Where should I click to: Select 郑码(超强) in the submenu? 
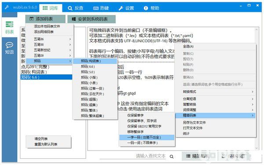[x=95, y=99]
